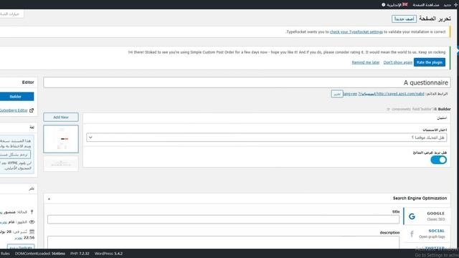Collapse the Search Engine Optimization panel arrow

click(x=49, y=199)
